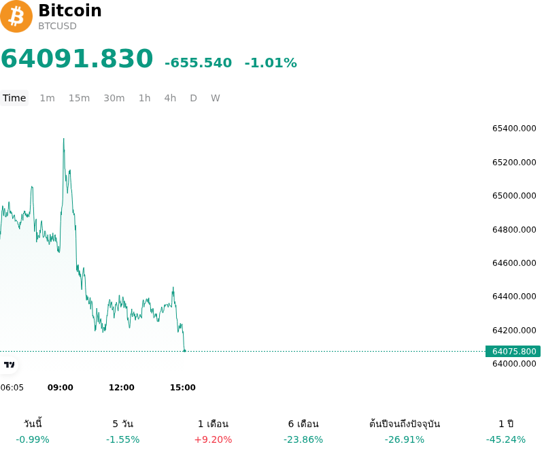
Task: Choose the 30m chart interval
Action: [114, 98]
